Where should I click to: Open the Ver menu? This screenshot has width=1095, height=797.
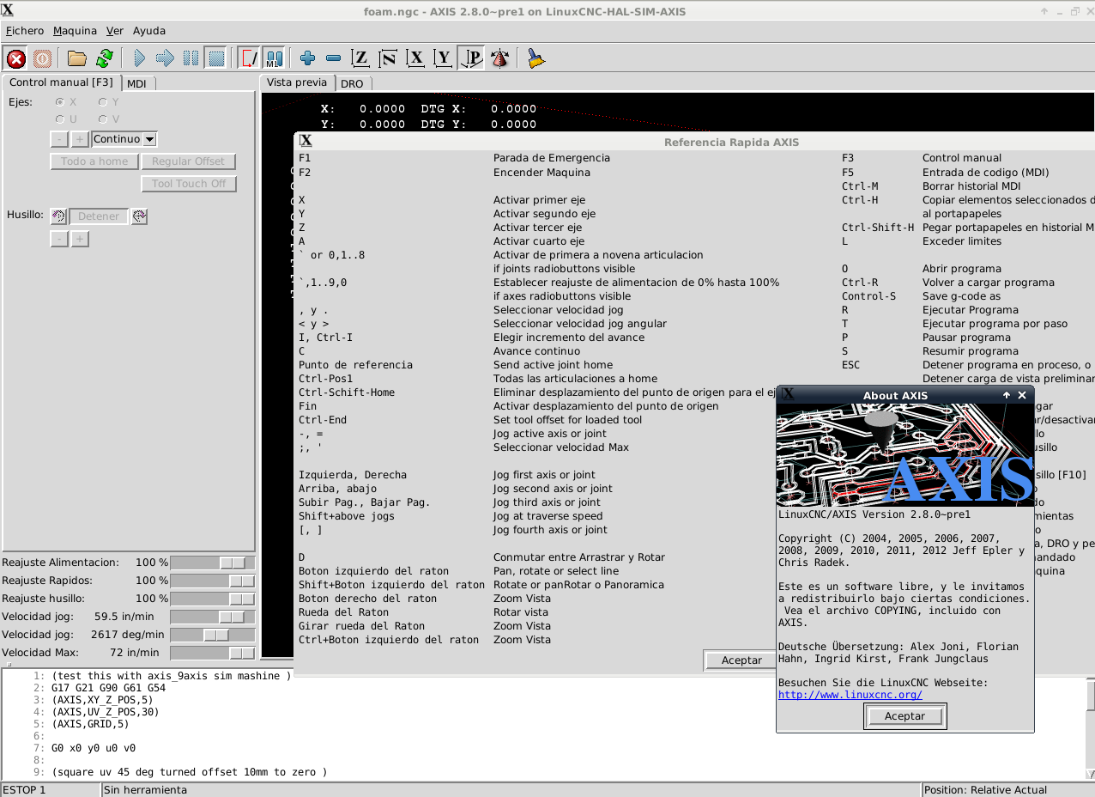tap(116, 30)
